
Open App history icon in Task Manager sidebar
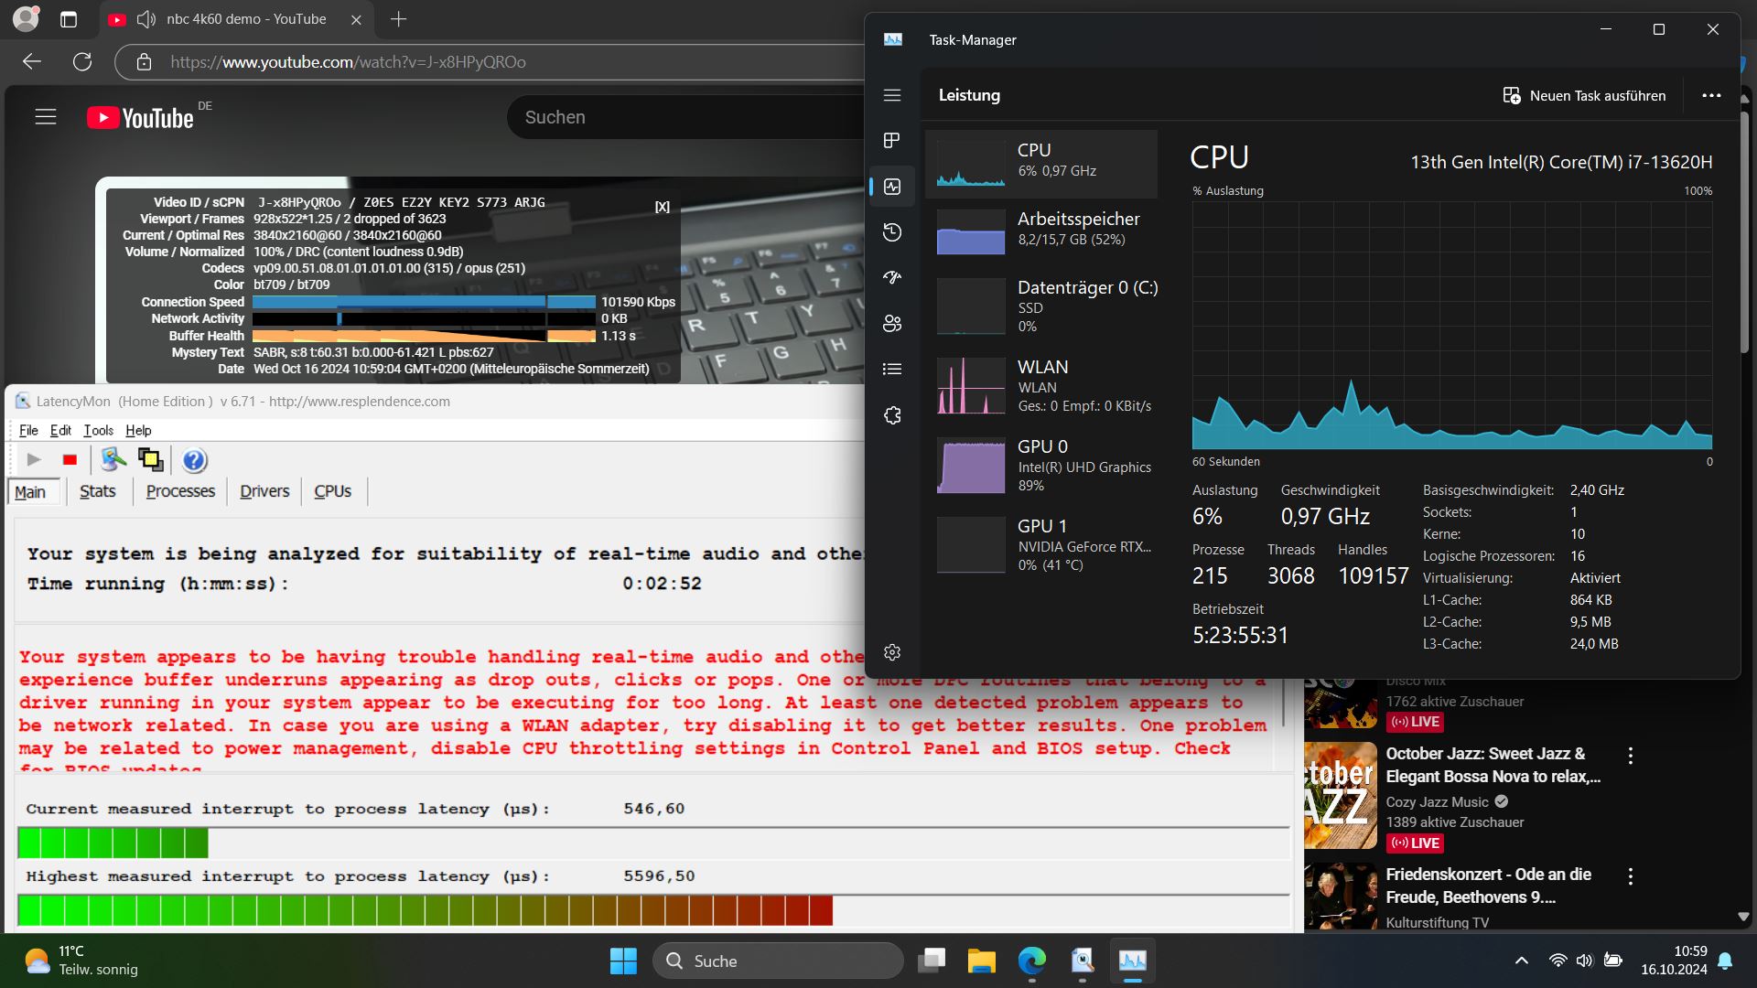[892, 232]
